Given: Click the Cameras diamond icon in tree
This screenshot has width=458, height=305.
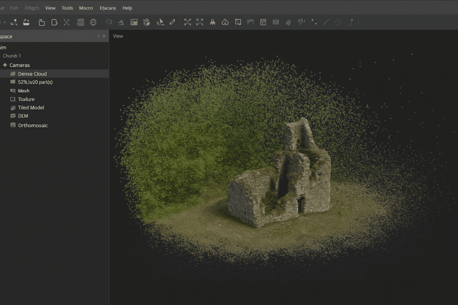Looking at the screenshot, I should click(5, 65).
